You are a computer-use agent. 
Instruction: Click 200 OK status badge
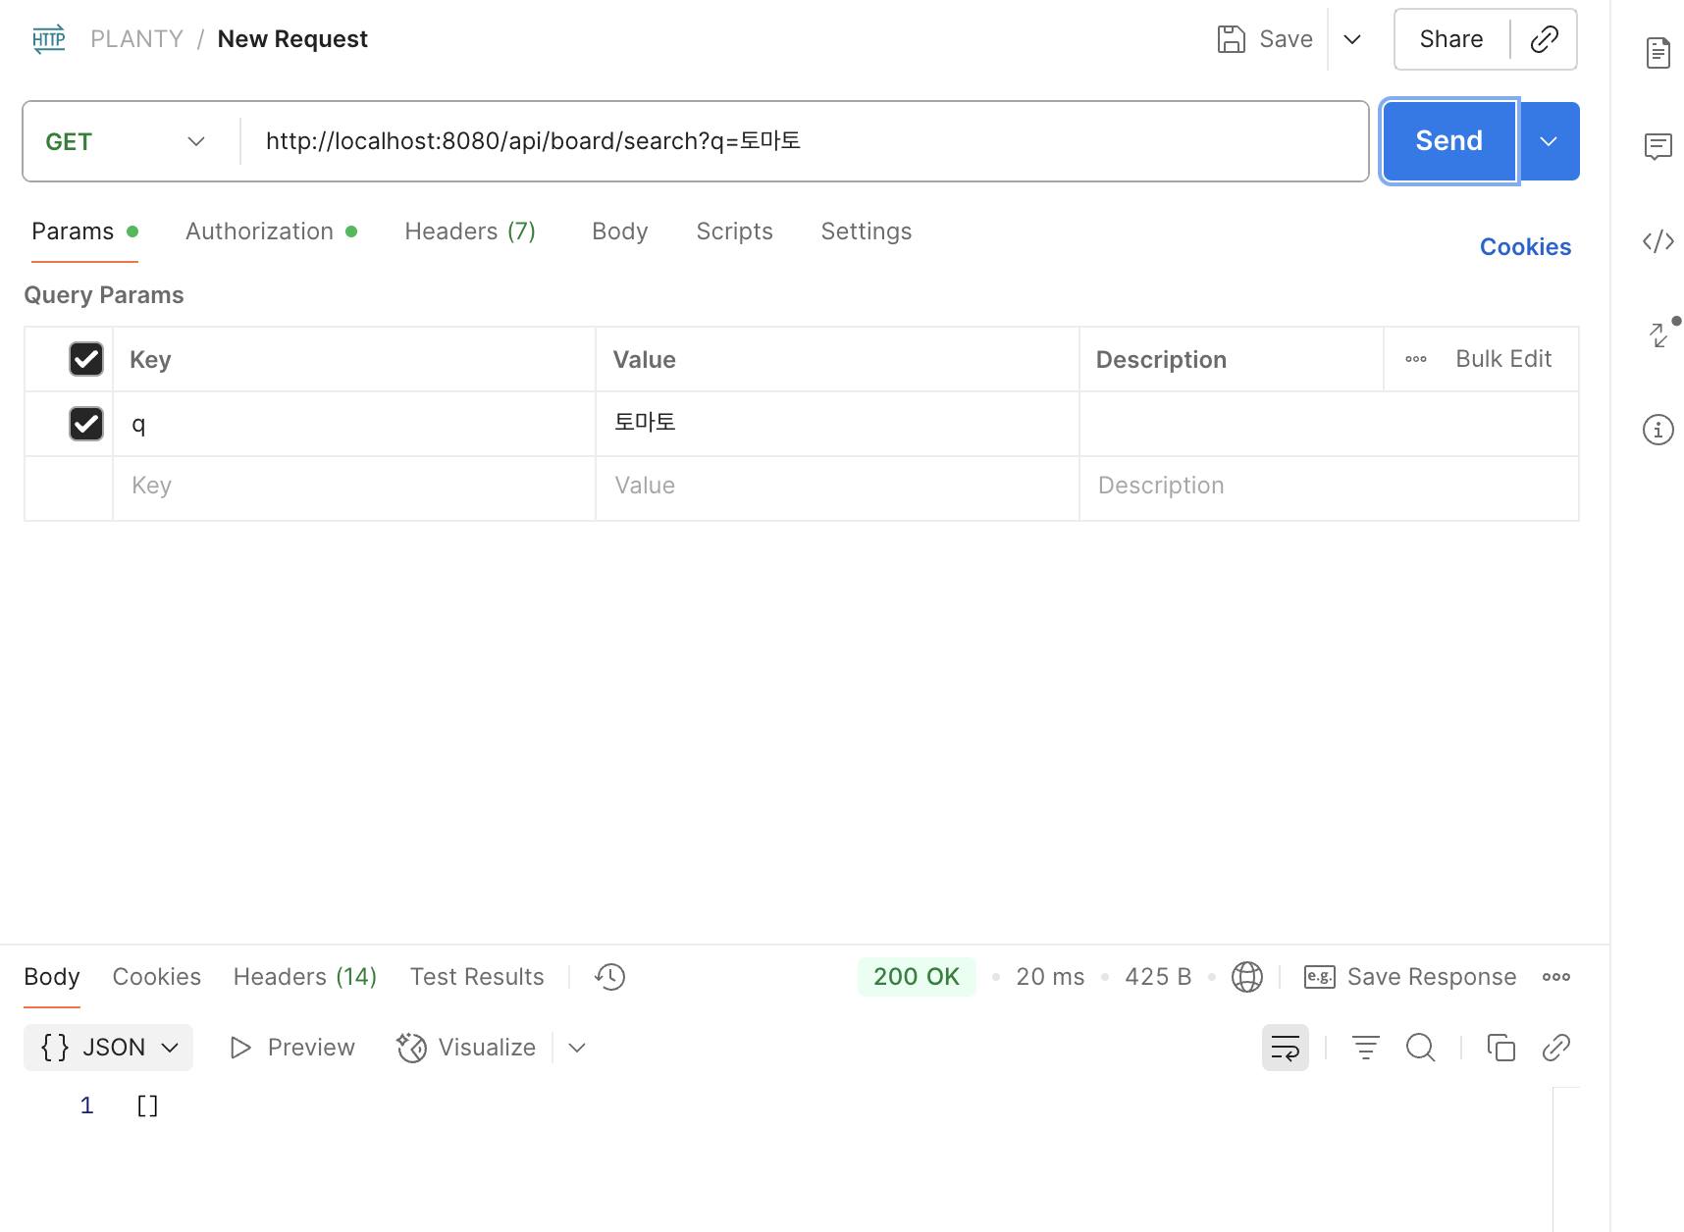[x=917, y=977]
